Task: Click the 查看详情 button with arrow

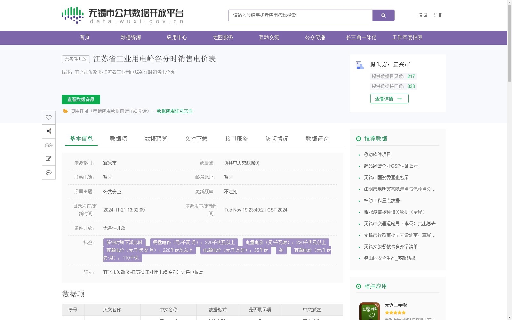Action: click(389, 99)
